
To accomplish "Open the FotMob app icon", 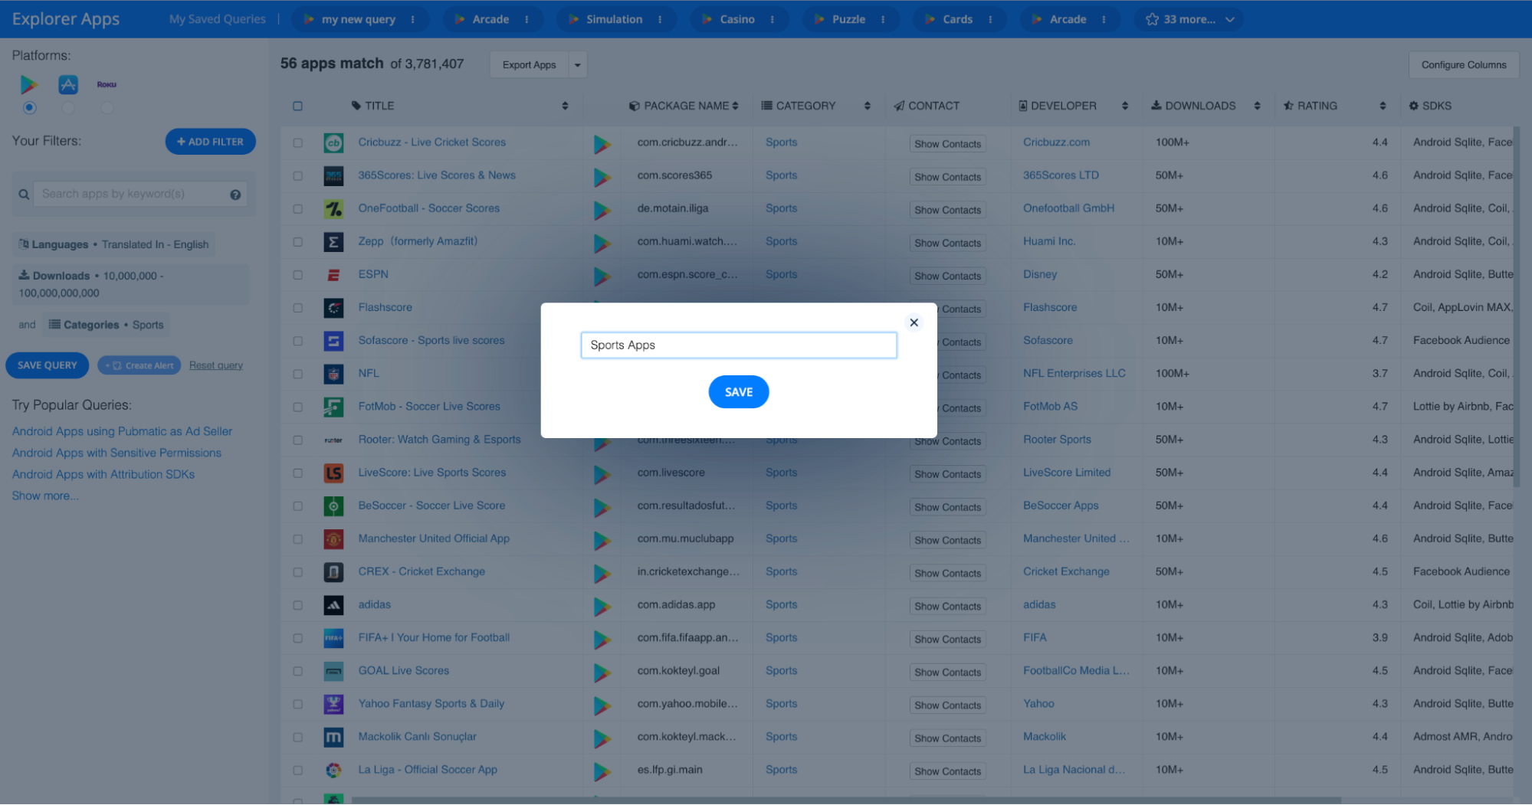I will tap(333, 407).
